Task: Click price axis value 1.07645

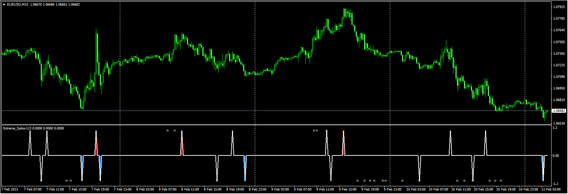Action: pyautogui.click(x=559, y=30)
